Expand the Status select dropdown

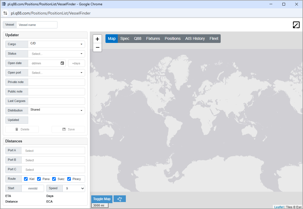tap(56, 54)
